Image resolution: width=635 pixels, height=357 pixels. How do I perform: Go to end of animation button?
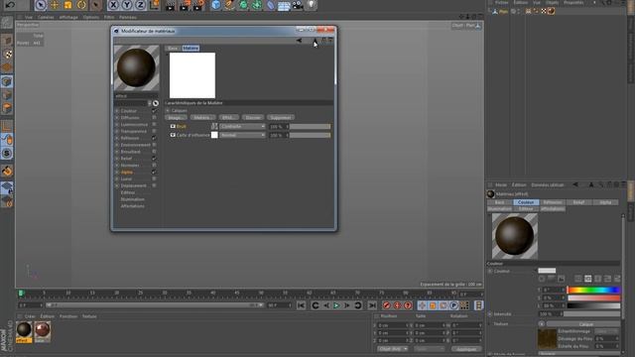coord(372,305)
